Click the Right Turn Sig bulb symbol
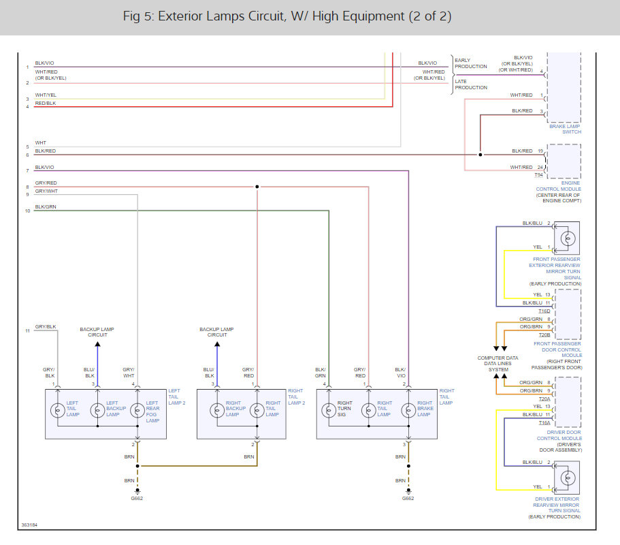The height and width of the screenshot is (545, 620). tap(329, 410)
